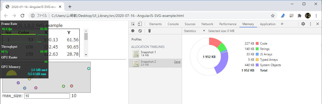Switch to the Sources tab

pyautogui.click(x=190, y=24)
